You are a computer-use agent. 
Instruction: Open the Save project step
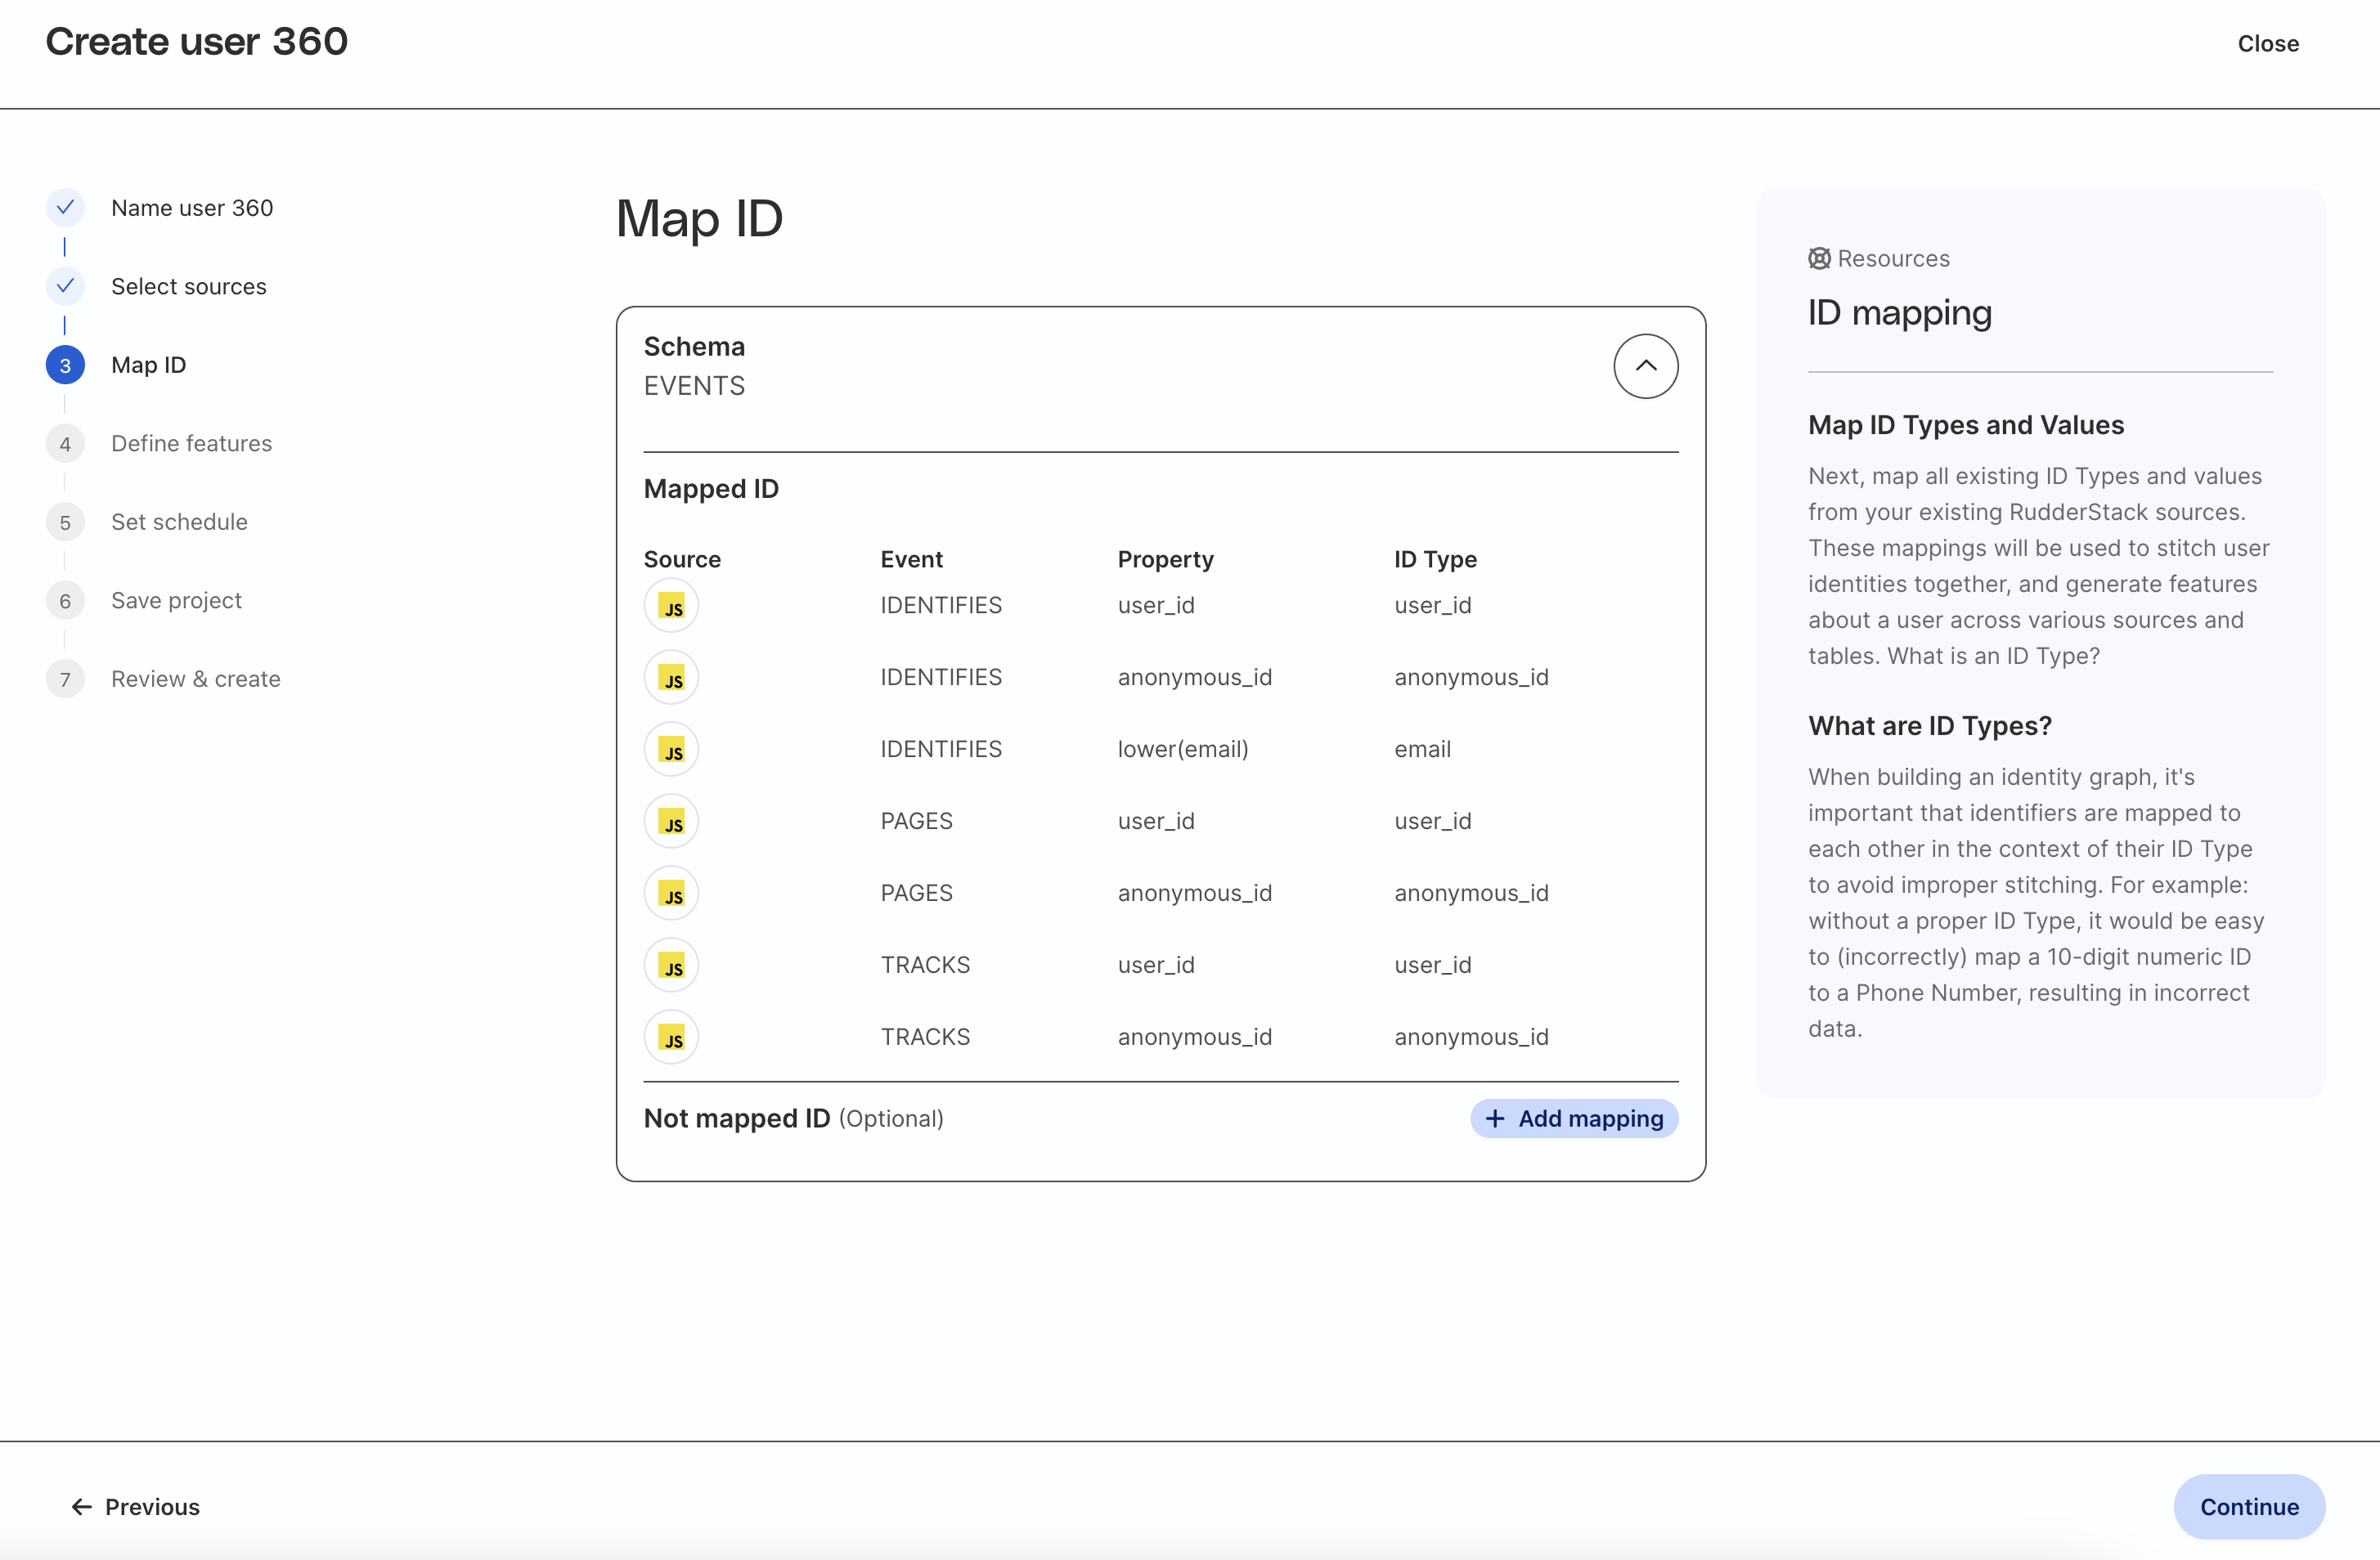177,601
